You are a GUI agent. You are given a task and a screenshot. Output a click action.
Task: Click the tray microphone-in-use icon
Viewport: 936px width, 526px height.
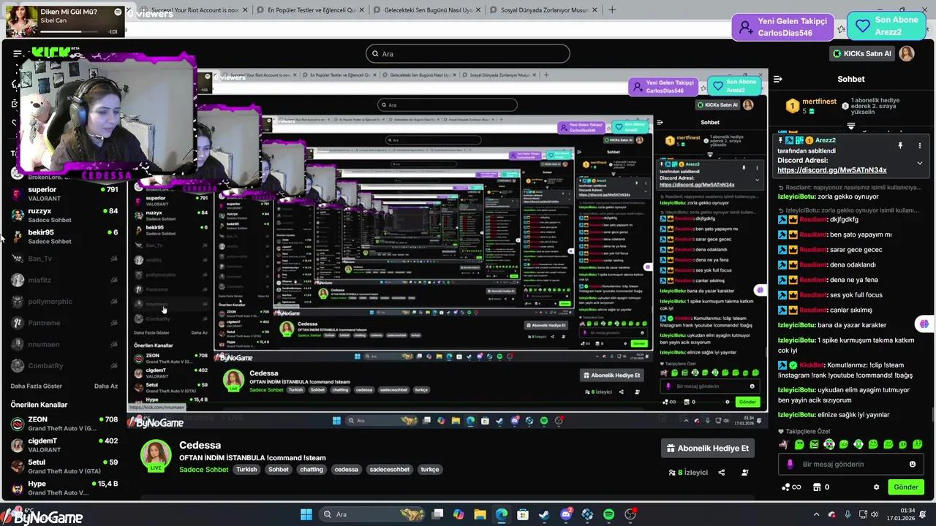(848, 514)
